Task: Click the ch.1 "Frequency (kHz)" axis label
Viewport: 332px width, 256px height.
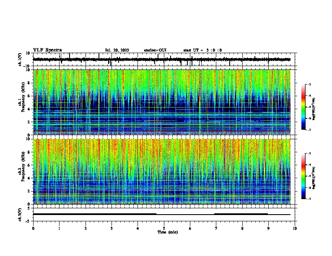Action: pos(23,97)
